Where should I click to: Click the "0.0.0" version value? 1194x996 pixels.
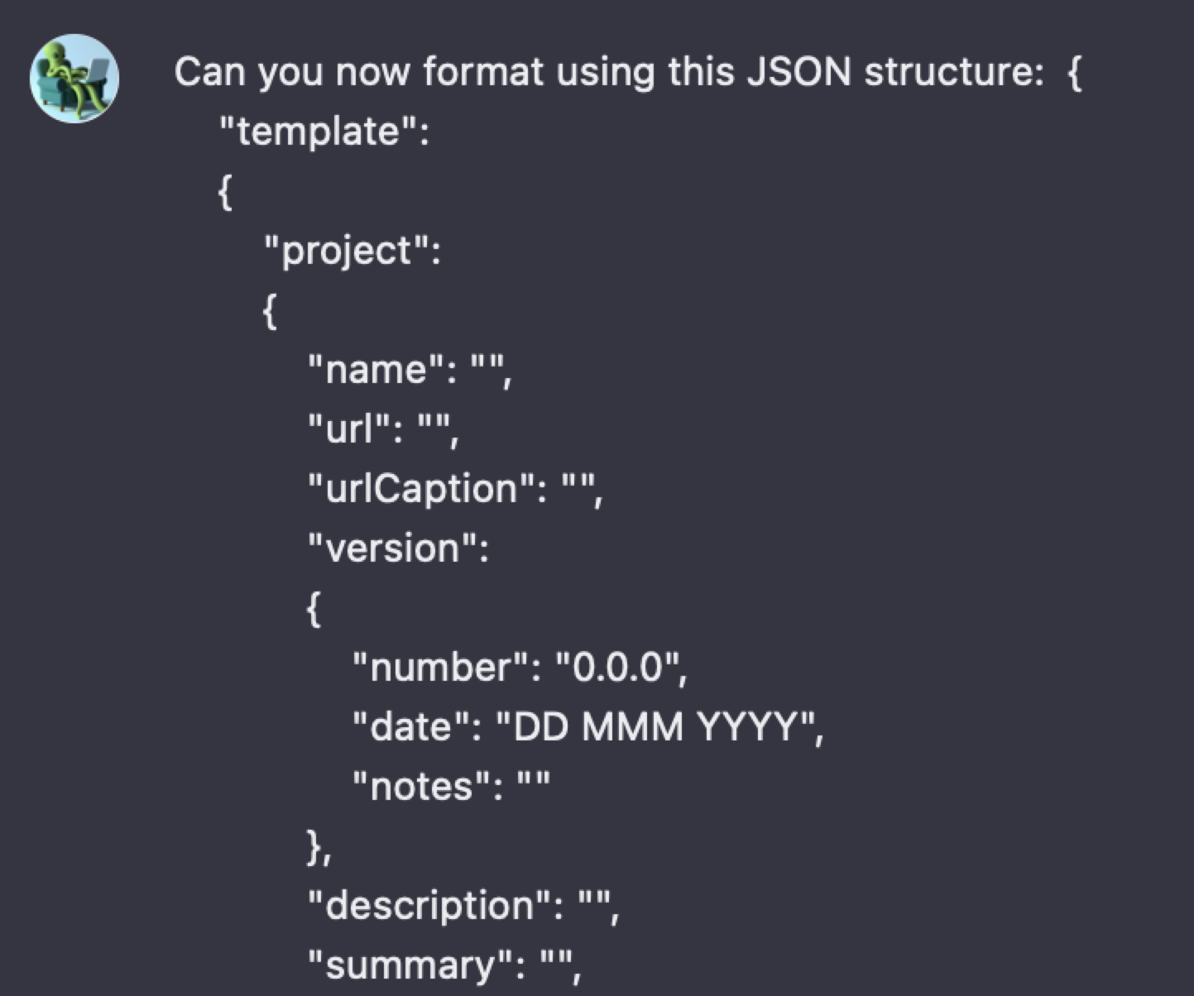click(617, 668)
